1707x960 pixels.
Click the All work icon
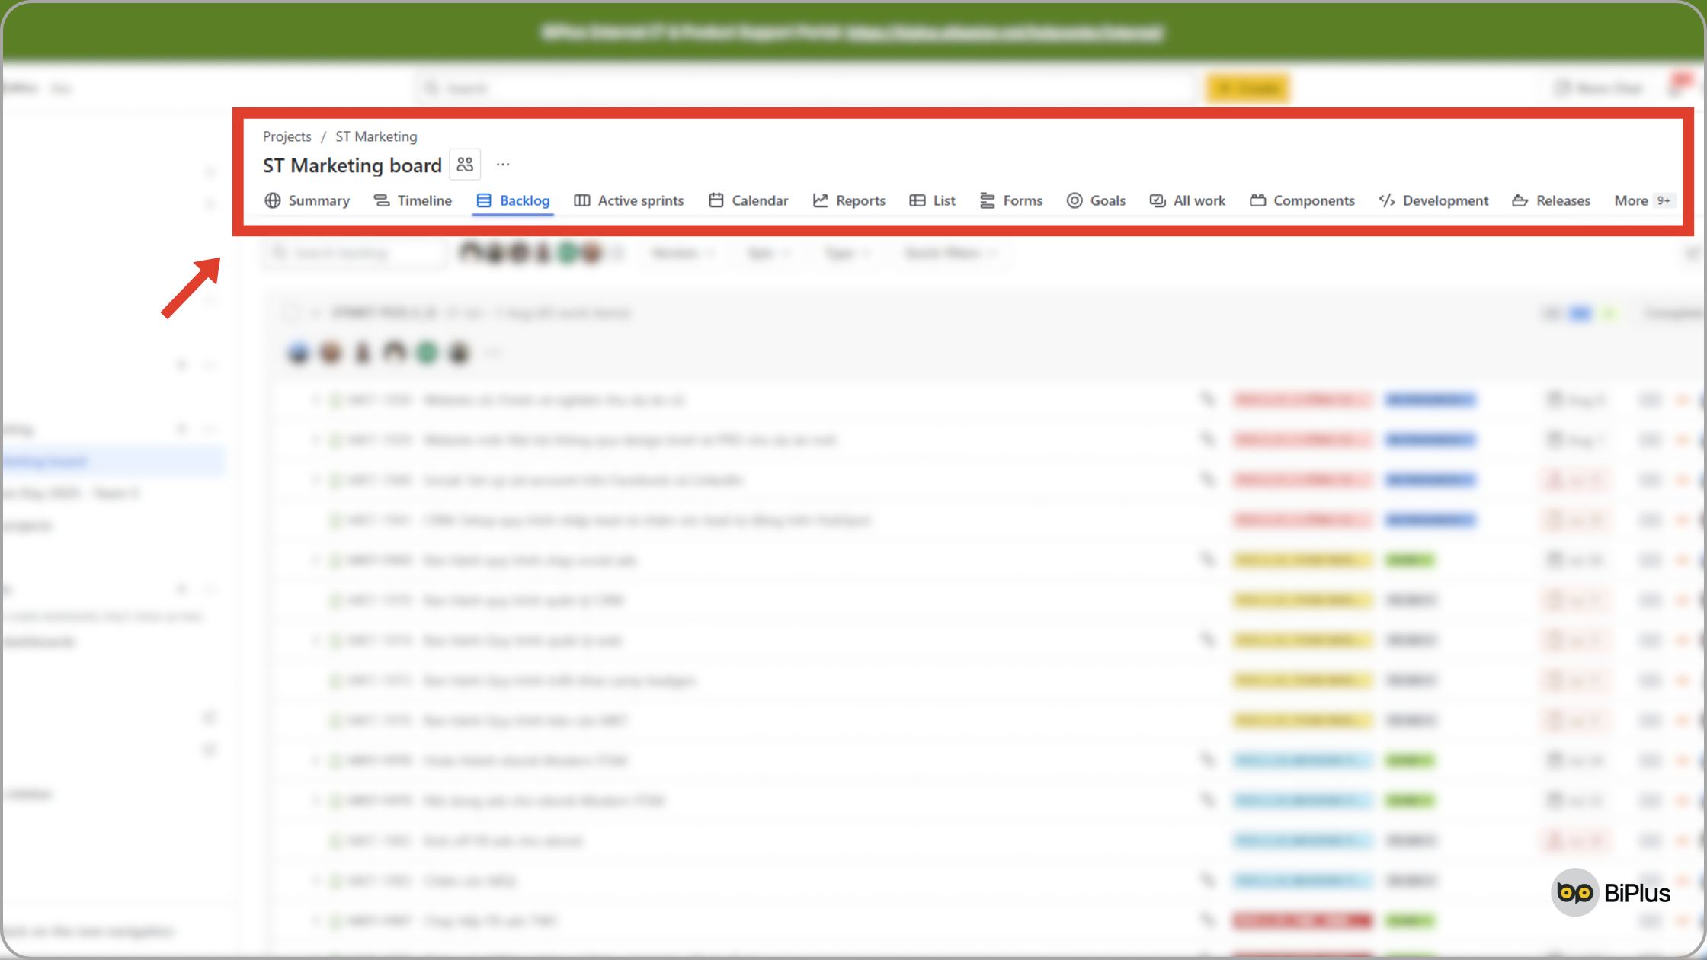click(x=1158, y=200)
